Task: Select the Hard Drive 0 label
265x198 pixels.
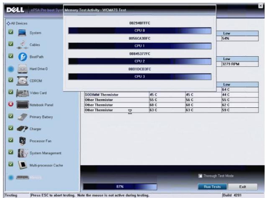Action: (x=39, y=69)
